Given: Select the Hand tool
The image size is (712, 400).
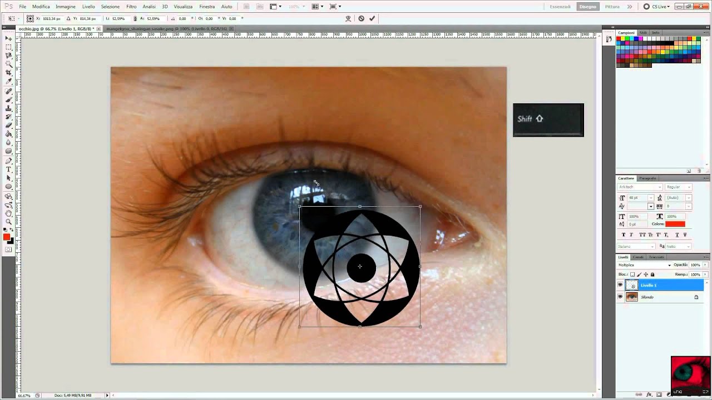Looking at the screenshot, I should (8, 213).
